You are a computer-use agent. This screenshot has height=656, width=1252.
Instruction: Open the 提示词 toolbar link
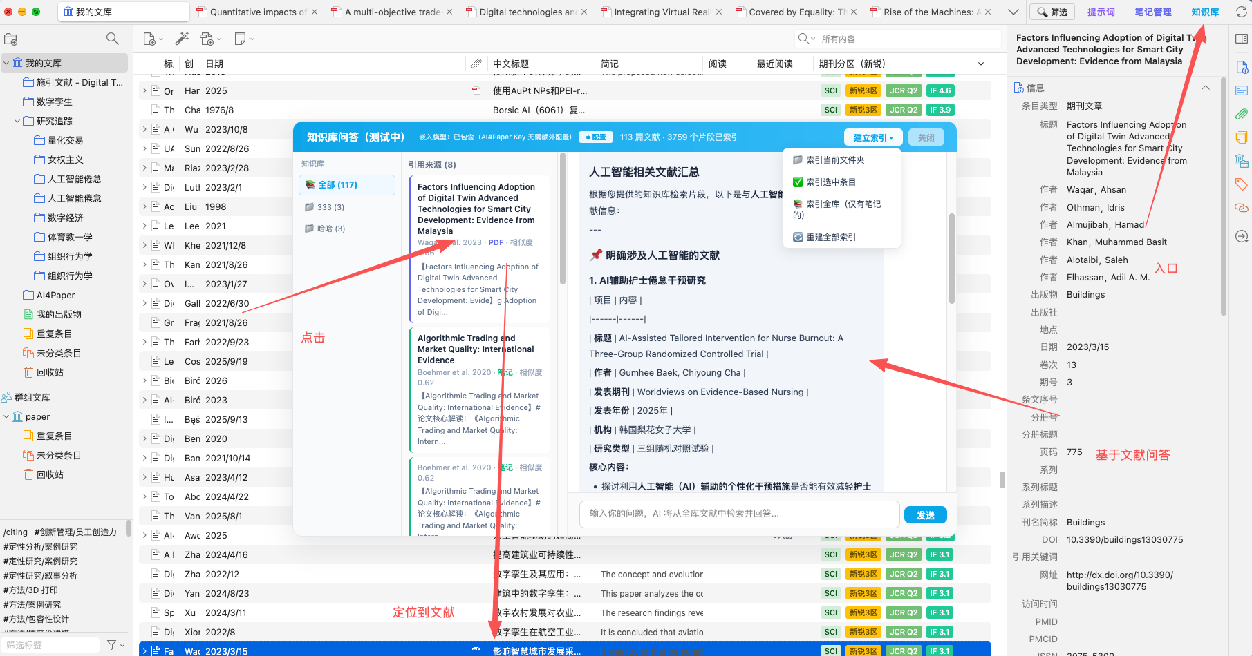[x=1101, y=12]
